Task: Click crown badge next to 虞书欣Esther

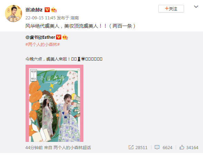Action: pos(65,37)
